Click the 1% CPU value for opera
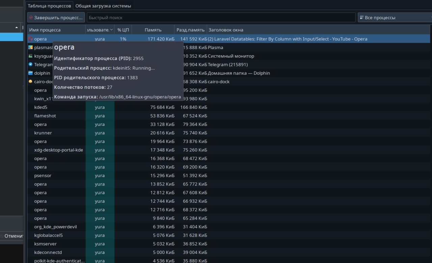This screenshot has height=263, width=432. click(x=123, y=39)
